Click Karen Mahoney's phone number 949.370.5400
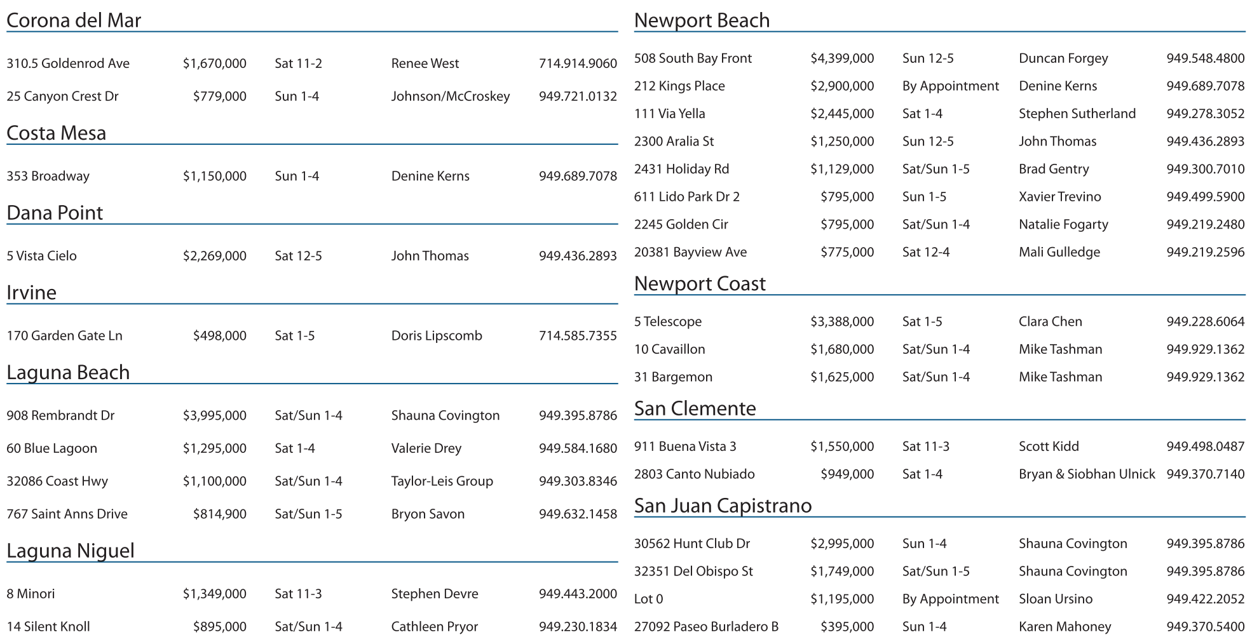 pos(1205,627)
